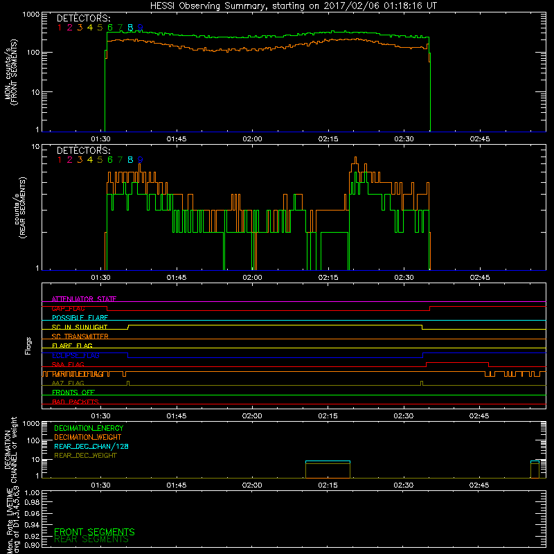The width and height of the screenshot is (554, 554).
Task: Click the Flags vertical axis label
Action: (28, 346)
